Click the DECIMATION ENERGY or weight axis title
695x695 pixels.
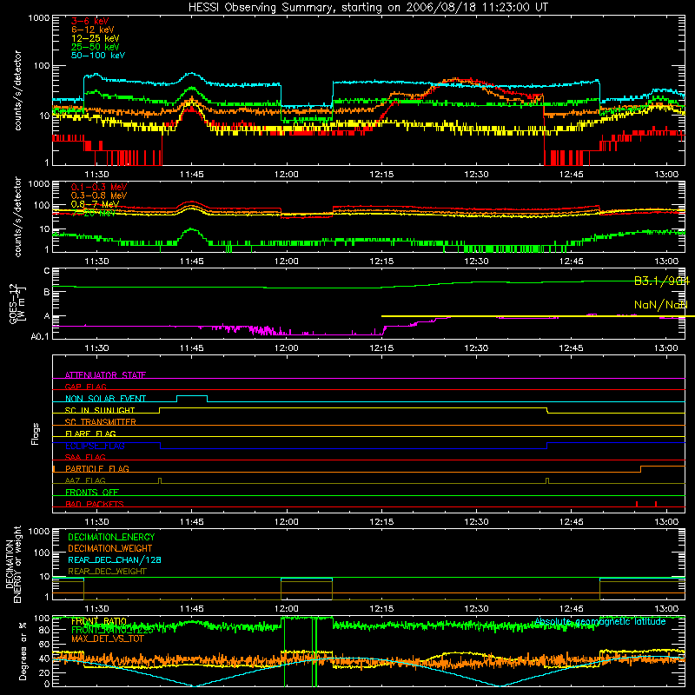13,564
